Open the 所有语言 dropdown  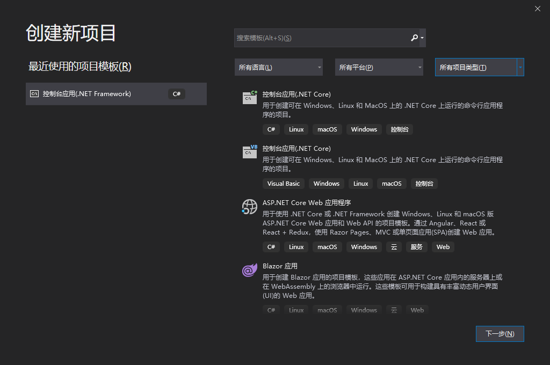[279, 67]
